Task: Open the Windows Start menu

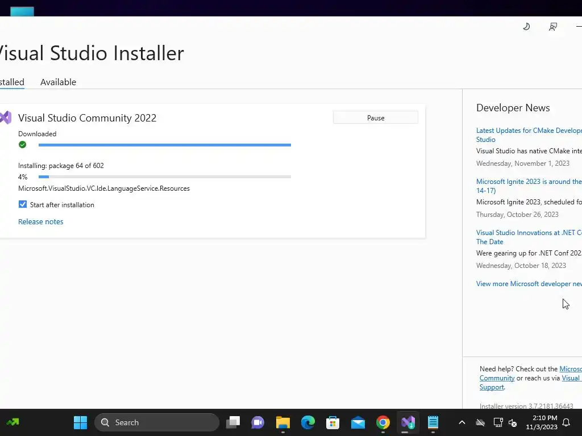Action: [x=80, y=422]
